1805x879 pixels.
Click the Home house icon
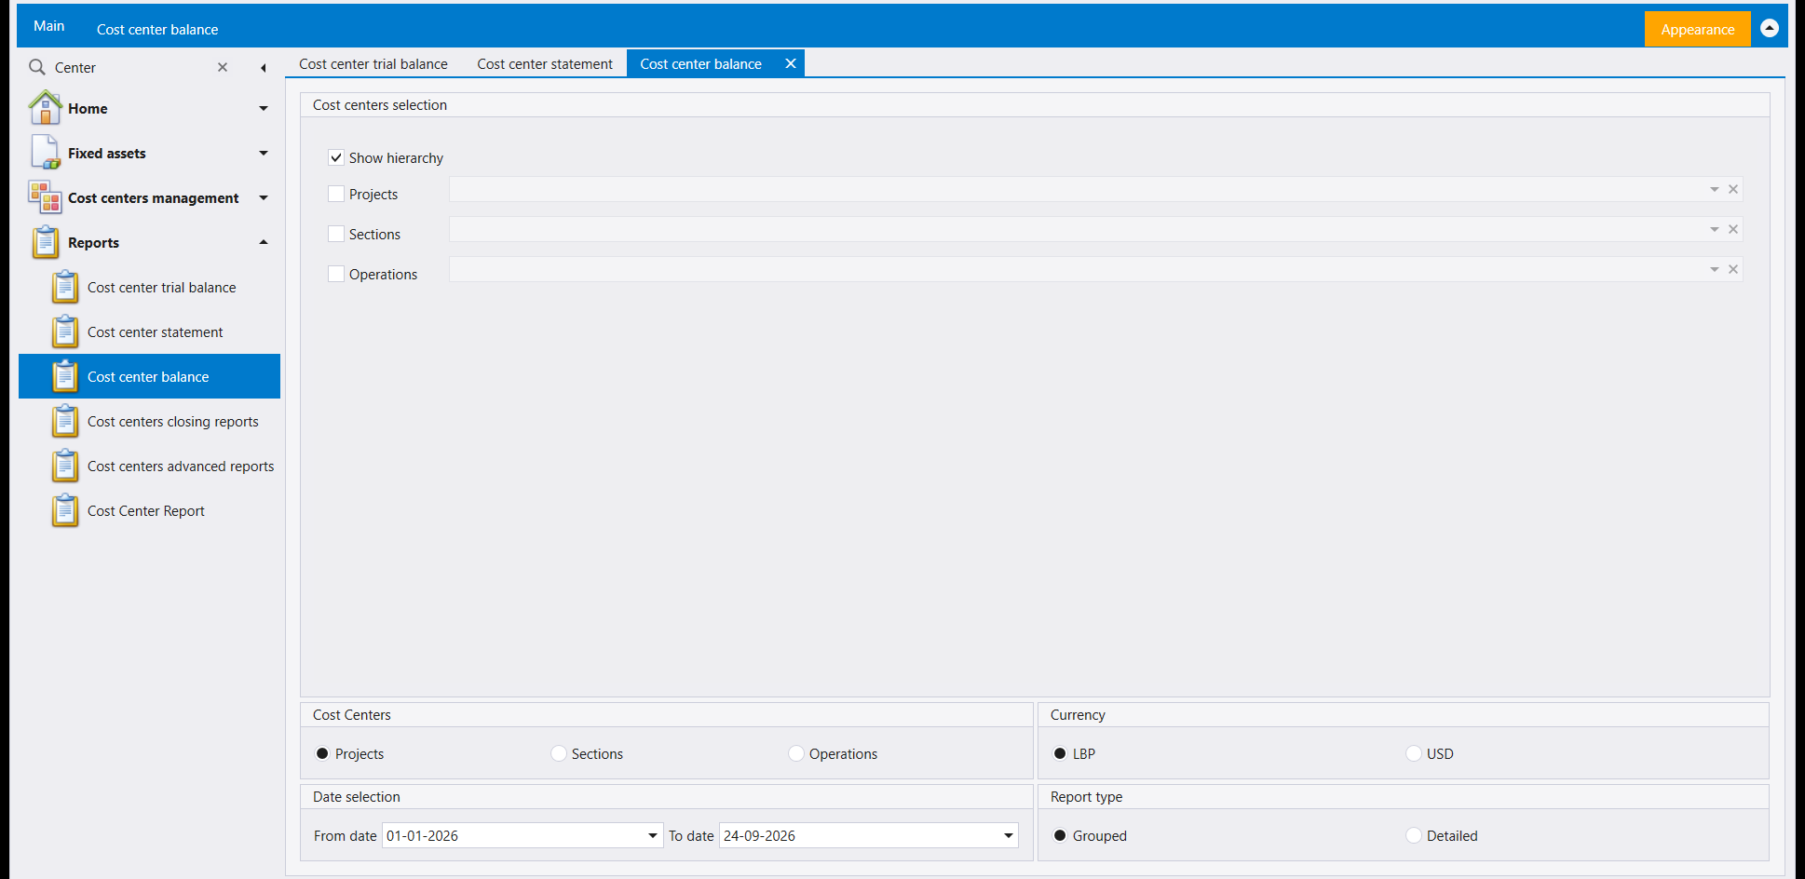(x=45, y=108)
